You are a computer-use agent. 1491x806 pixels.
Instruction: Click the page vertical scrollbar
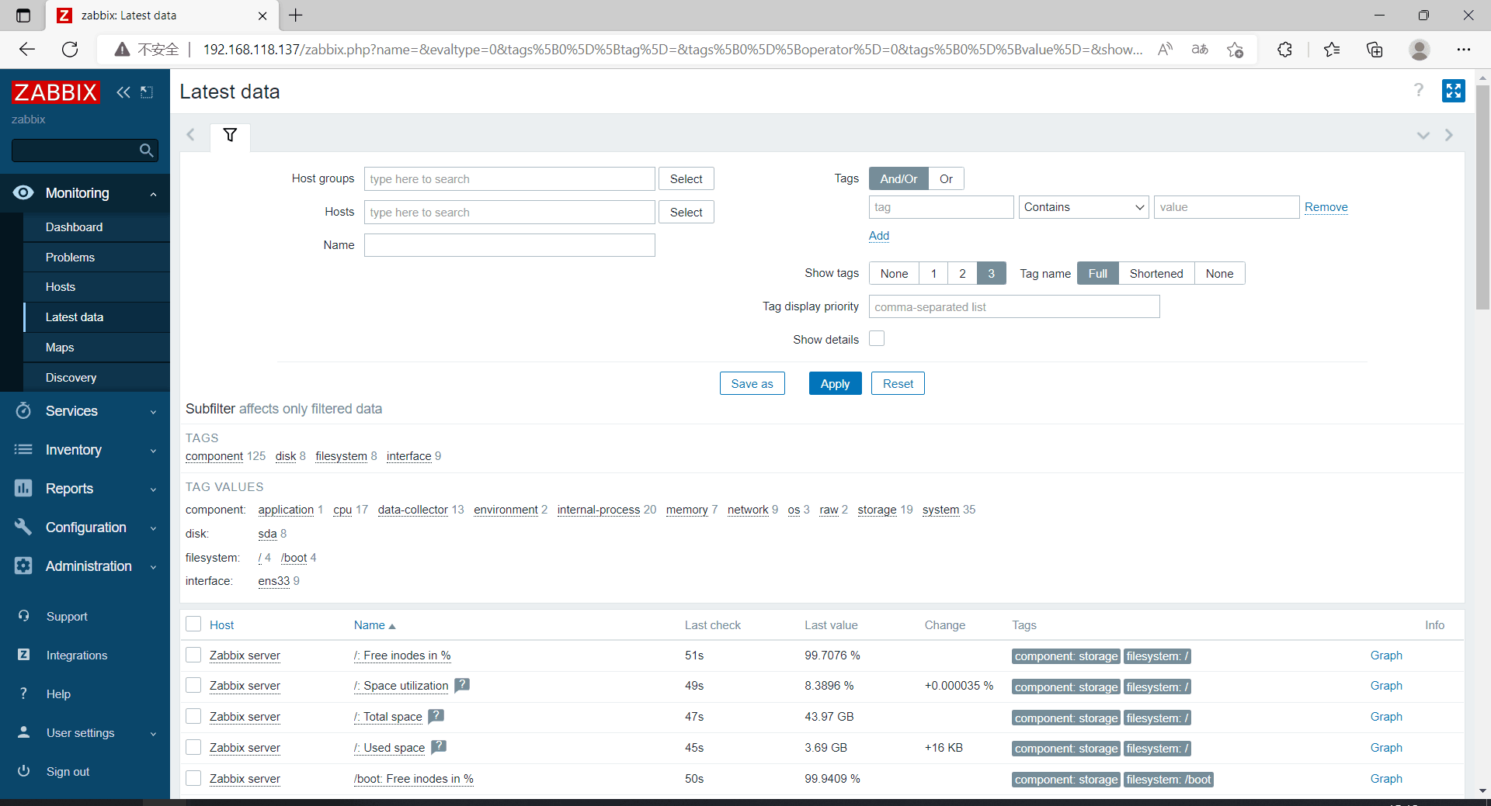1482,198
